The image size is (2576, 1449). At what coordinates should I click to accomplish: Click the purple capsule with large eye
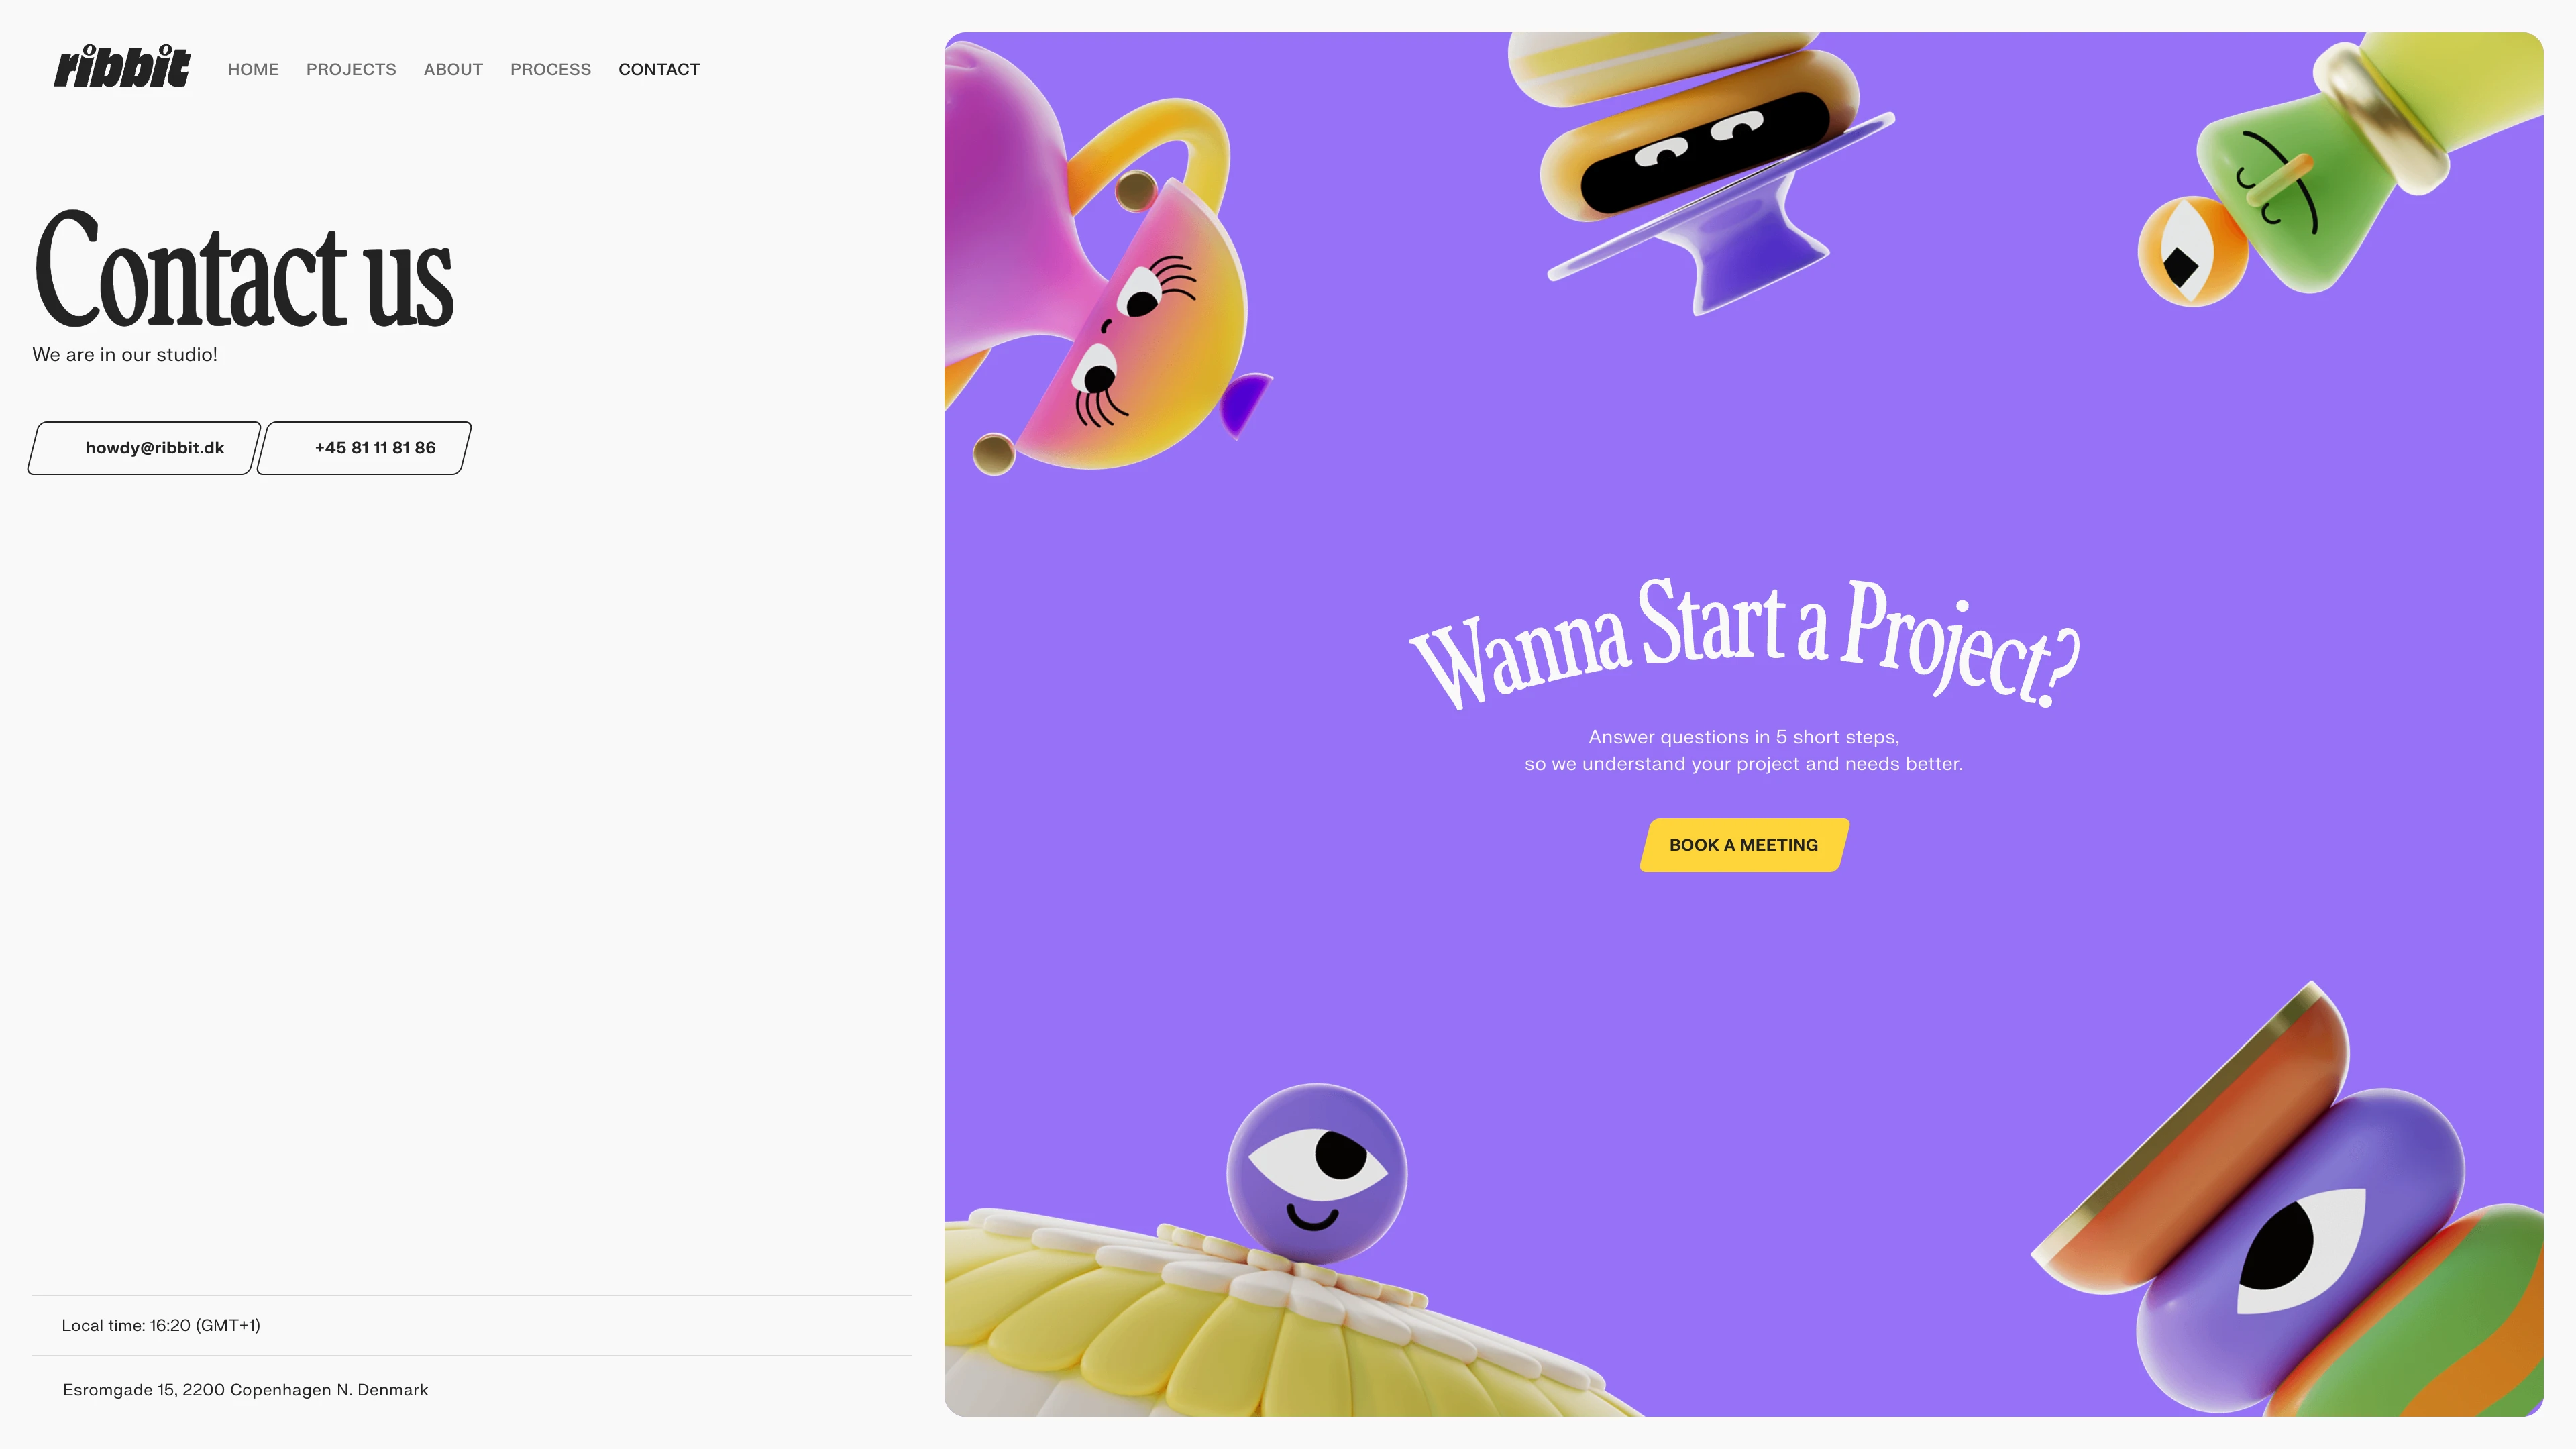pos(2300,1250)
